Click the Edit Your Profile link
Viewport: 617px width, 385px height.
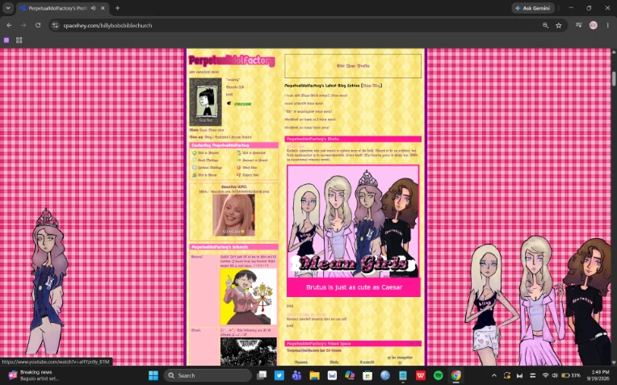[x=353, y=65]
